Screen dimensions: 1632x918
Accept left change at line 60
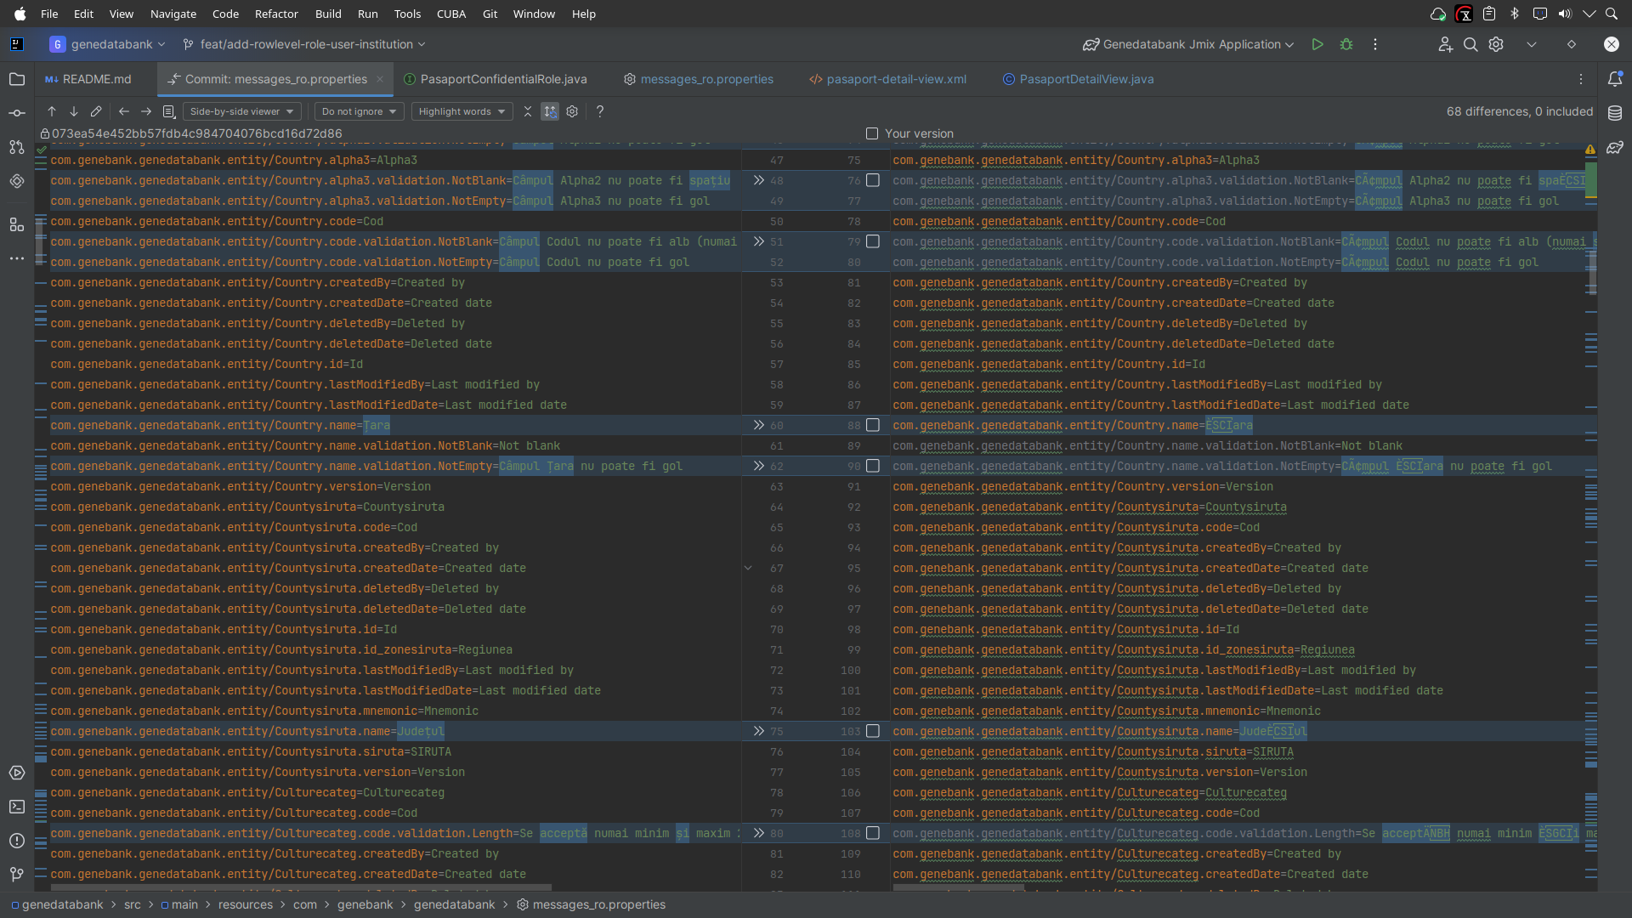click(758, 425)
